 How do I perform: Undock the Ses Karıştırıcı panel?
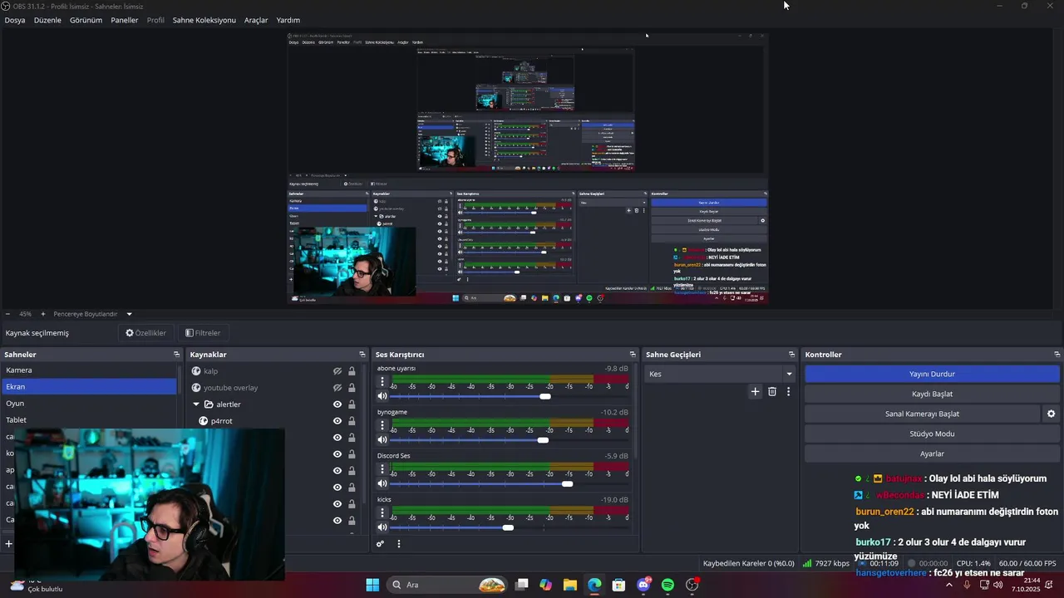(633, 355)
